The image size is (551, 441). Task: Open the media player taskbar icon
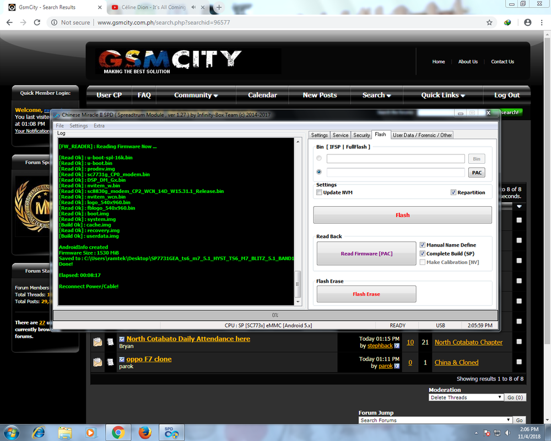point(91,432)
